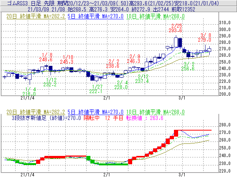
Task: Click the 12 手目 count text
Action: (x=114, y=118)
